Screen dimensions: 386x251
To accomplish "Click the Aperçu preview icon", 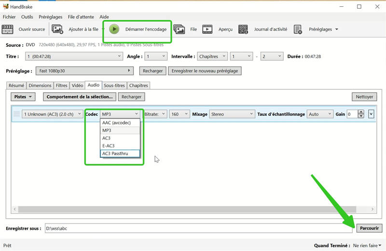I will pyautogui.click(x=207, y=29).
